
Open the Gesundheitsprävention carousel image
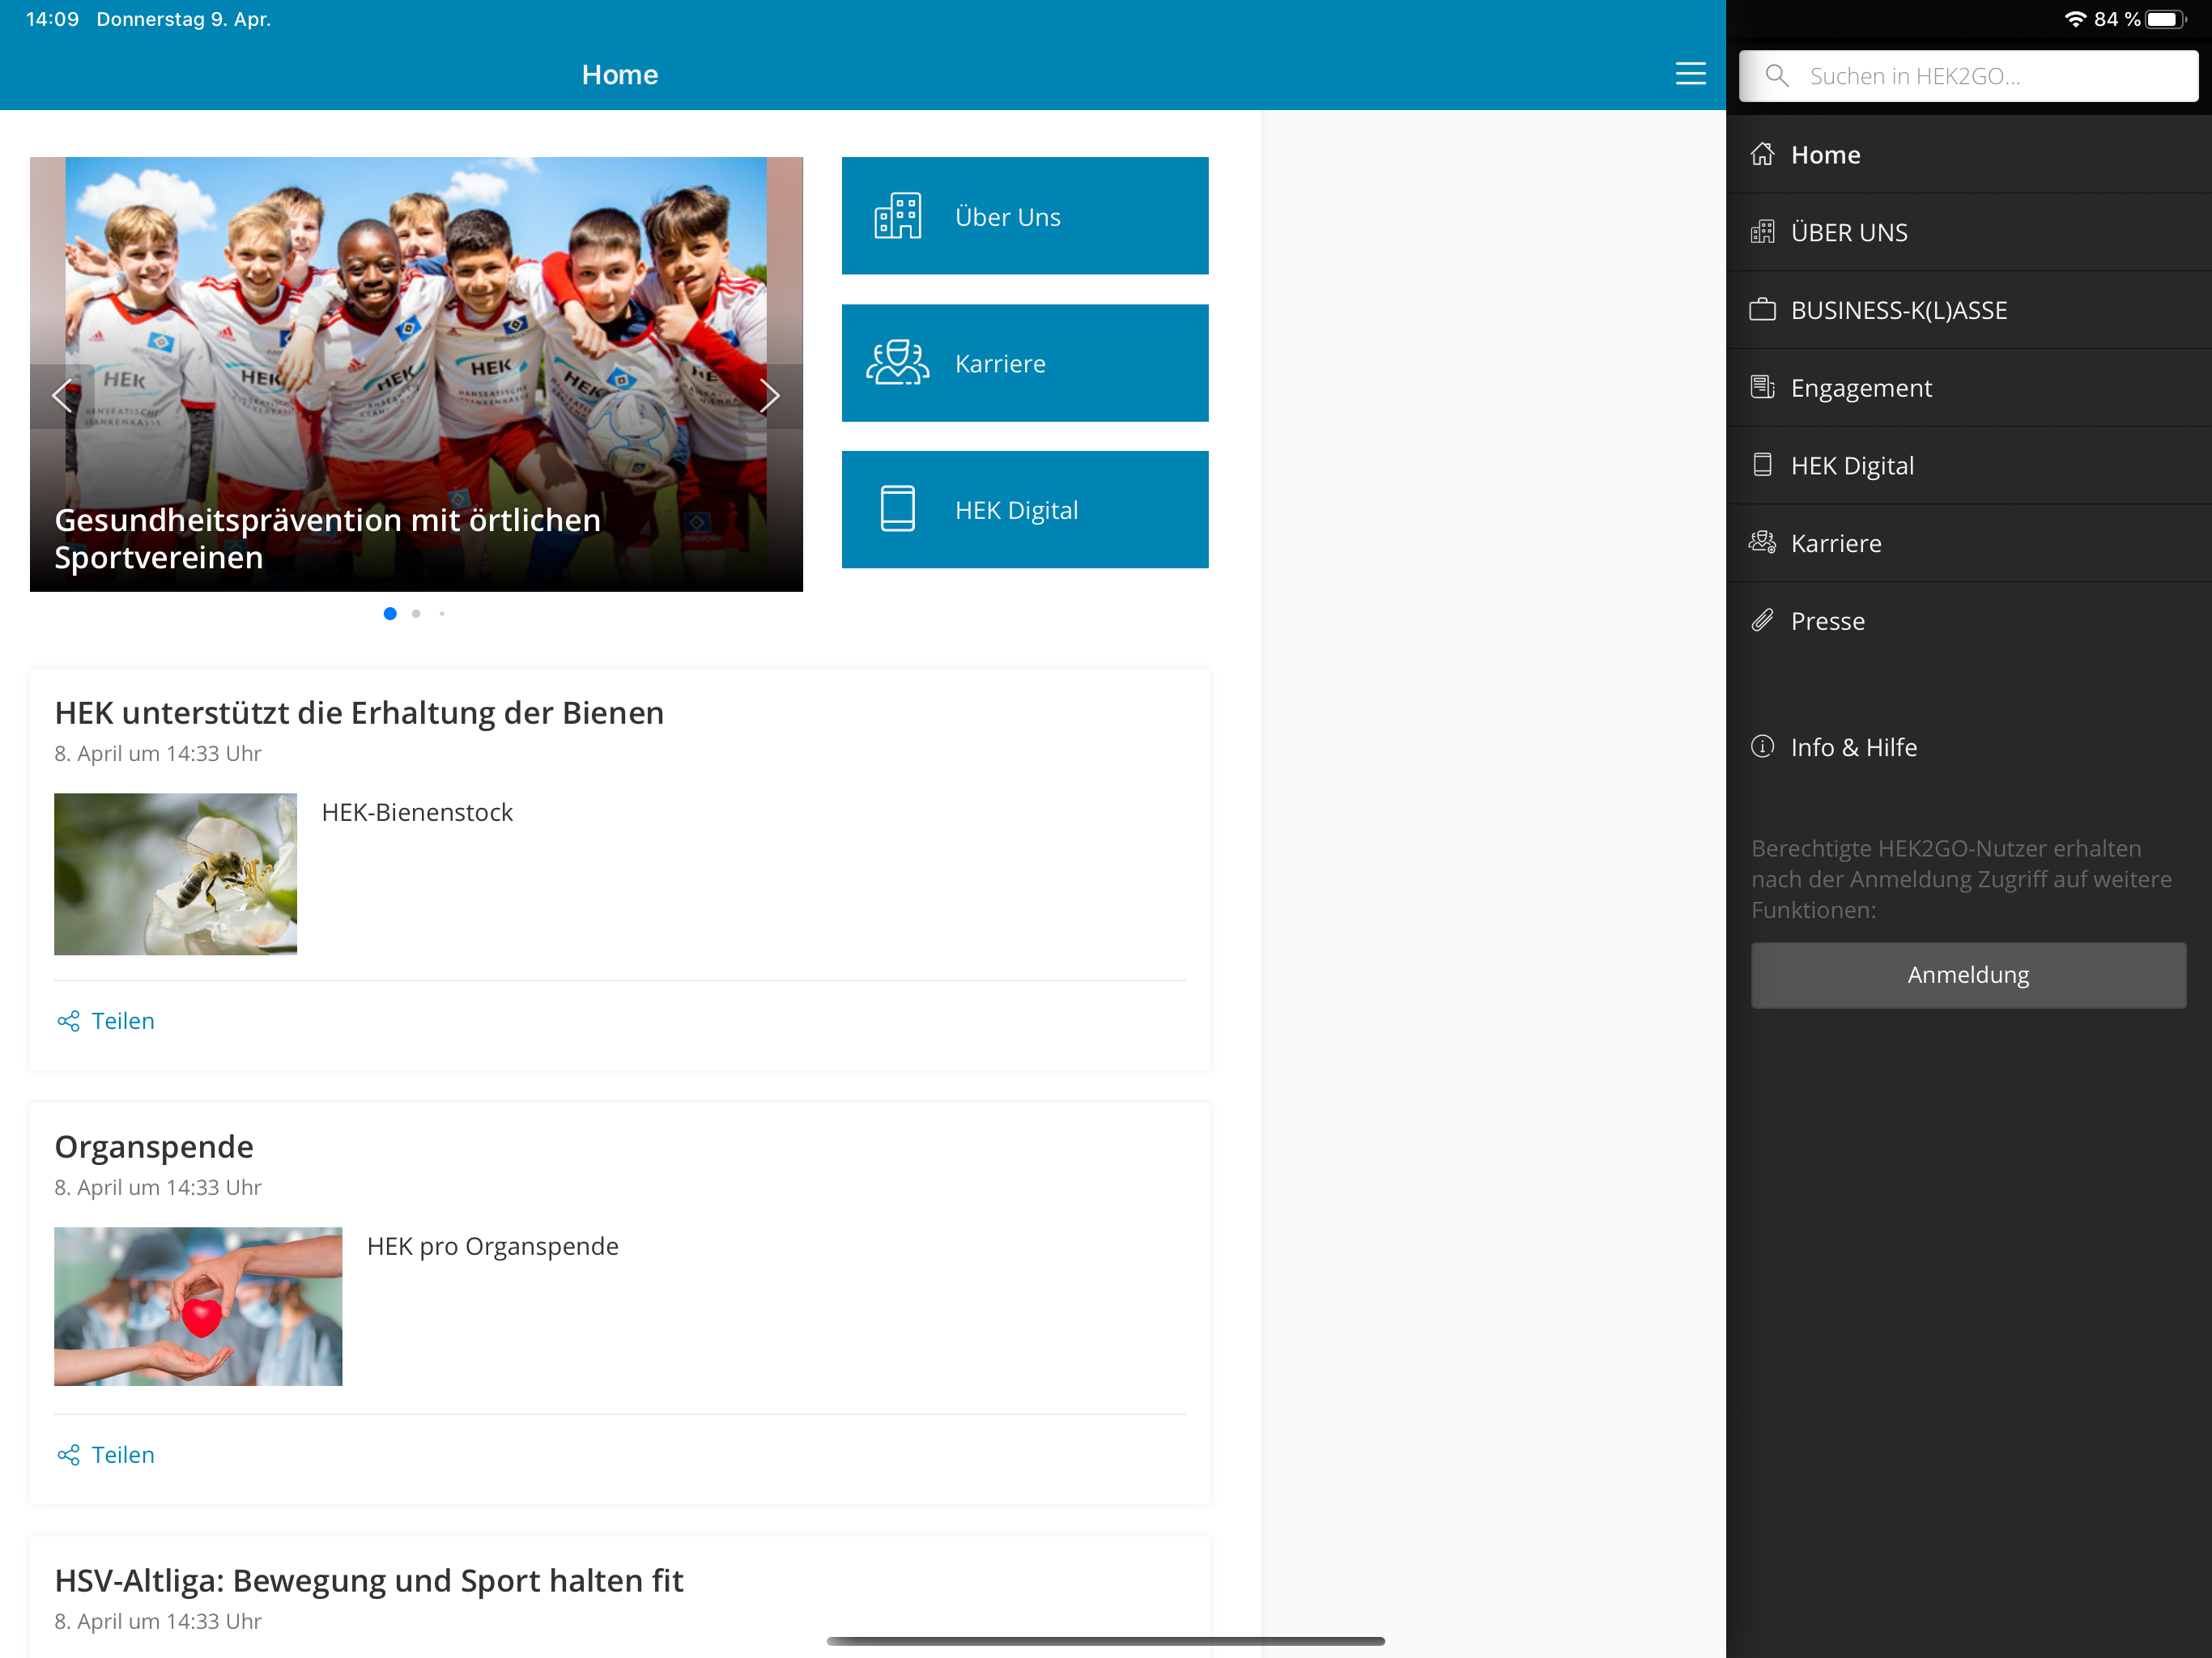(416, 374)
